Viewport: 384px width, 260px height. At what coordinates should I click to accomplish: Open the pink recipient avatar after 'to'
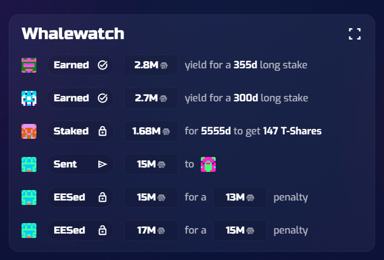point(208,164)
